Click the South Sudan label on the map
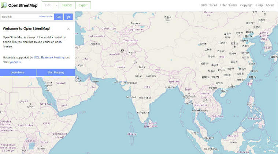The height and width of the screenshot is (154, 278). [25, 125]
